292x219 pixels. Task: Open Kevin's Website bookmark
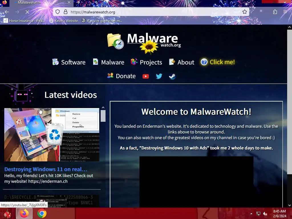click(64, 21)
